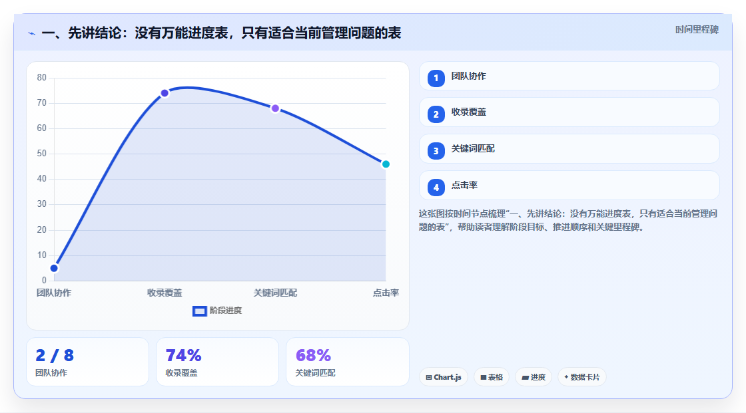The height and width of the screenshot is (413, 746).
Task: Click the 进度 tag
Action: point(534,377)
